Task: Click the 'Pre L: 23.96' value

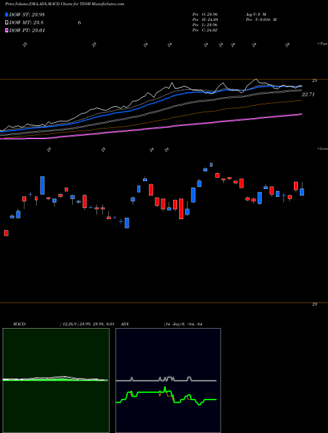Action: 205,25
